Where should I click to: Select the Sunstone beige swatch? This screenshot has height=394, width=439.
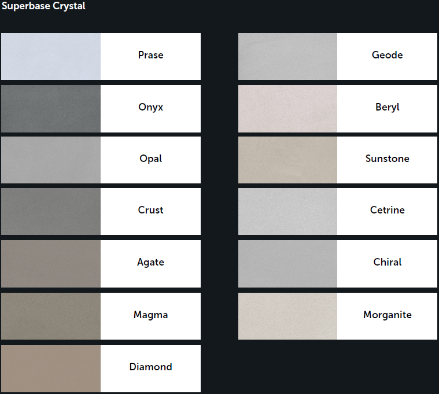coord(287,160)
